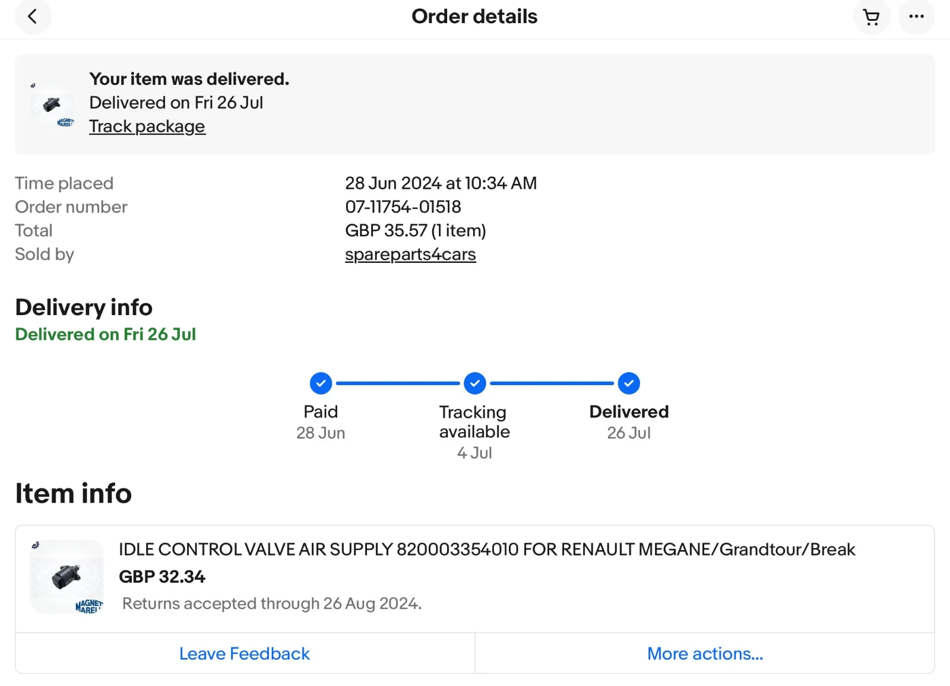Click the Order details page title
Image resolution: width=950 pixels, height=686 pixels.
[474, 17]
